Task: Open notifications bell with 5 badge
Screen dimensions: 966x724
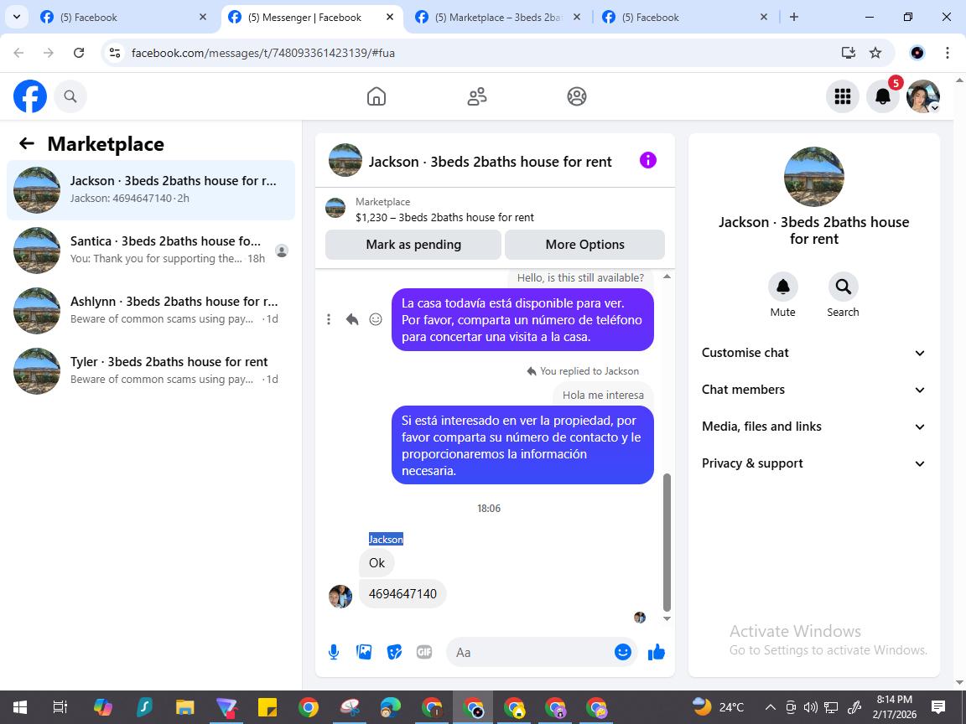Action: [883, 96]
